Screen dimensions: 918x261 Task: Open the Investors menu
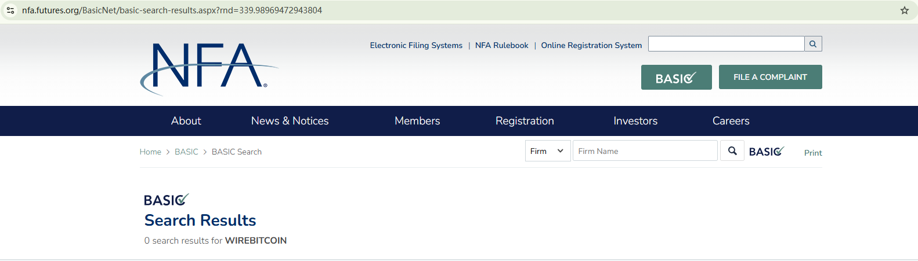click(635, 121)
